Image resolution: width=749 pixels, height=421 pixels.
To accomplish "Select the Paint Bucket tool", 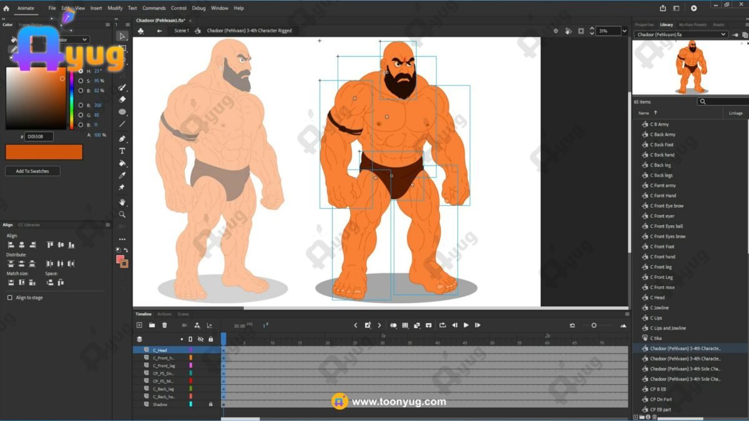I will click(x=122, y=163).
